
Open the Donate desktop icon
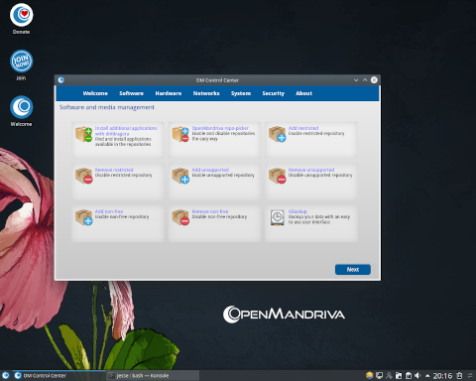click(21, 15)
